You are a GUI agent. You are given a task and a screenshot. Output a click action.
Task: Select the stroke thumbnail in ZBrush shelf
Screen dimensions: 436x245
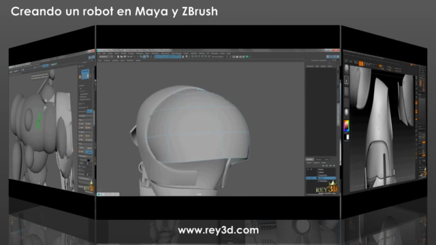347,80
